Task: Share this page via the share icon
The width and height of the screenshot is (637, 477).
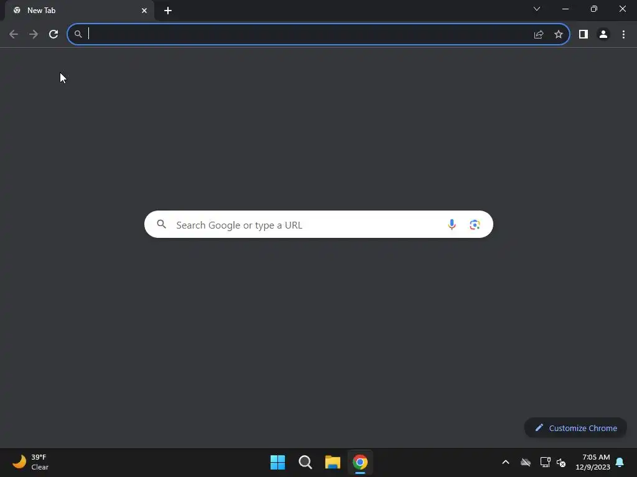Action: click(x=539, y=35)
